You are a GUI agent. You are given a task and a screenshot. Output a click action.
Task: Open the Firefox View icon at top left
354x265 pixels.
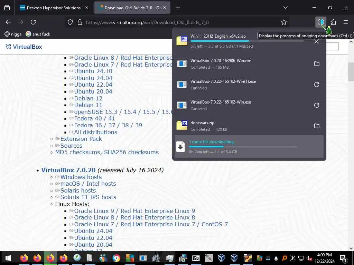(x=7, y=8)
